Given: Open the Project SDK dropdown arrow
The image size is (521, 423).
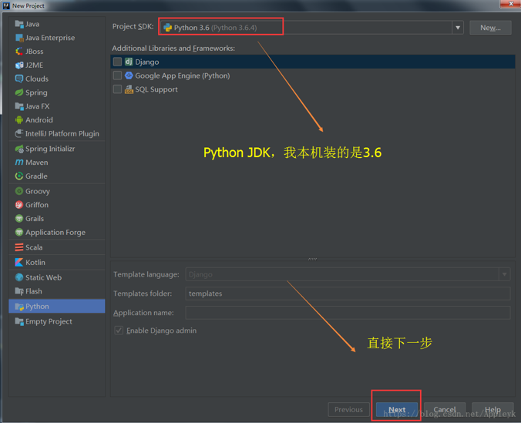Looking at the screenshot, I should tap(457, 28).
